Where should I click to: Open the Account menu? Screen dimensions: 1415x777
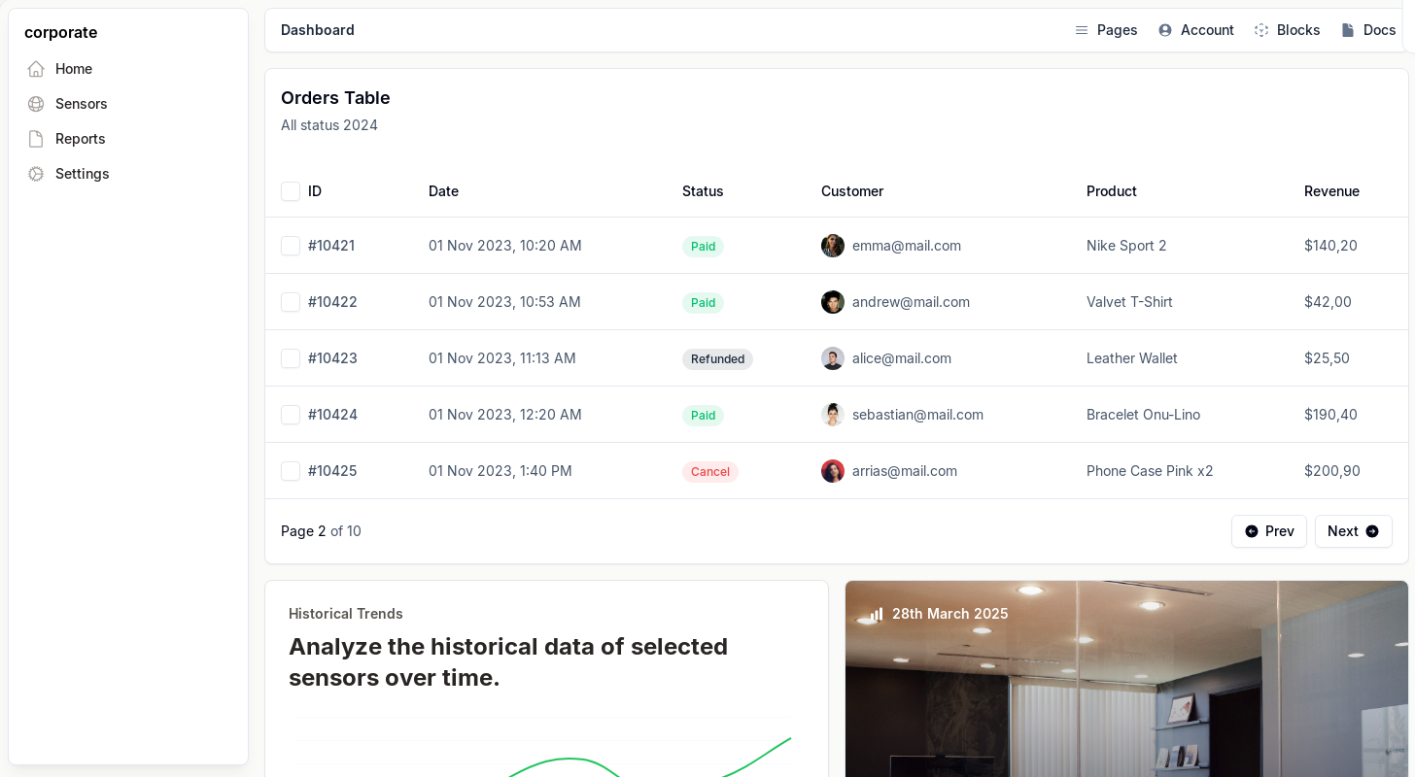(1196, 30)
